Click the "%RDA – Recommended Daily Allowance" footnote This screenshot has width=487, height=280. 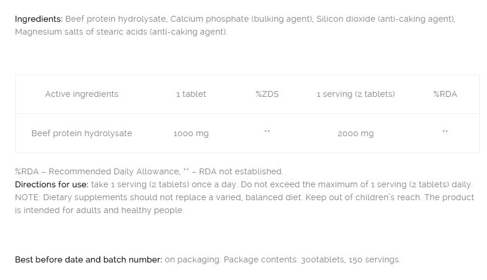(x=97, y=171)
